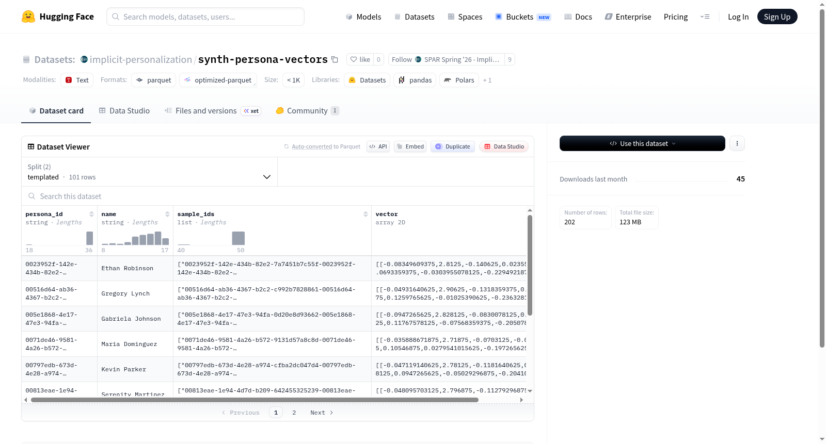Screen dimensions: 826x444
Task: Open the Models page
Action: [363, 17]
